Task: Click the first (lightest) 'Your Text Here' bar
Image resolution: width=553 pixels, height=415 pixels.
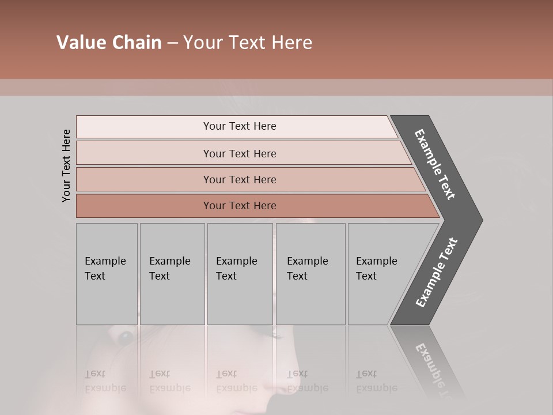Action: [x=237, y=127]
